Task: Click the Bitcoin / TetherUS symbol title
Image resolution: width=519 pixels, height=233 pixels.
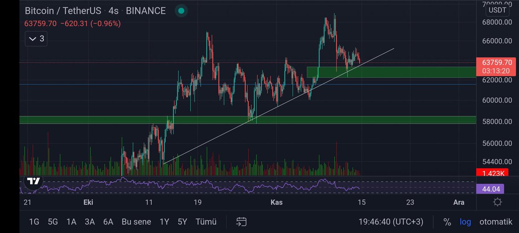Action: 64,11
